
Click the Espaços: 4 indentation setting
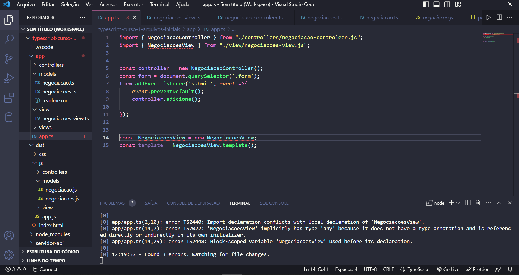[346, 269]
